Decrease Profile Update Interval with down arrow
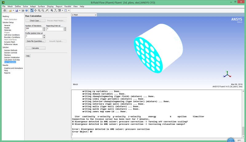Viewport: 246px width, 142px height. point(44,38)
